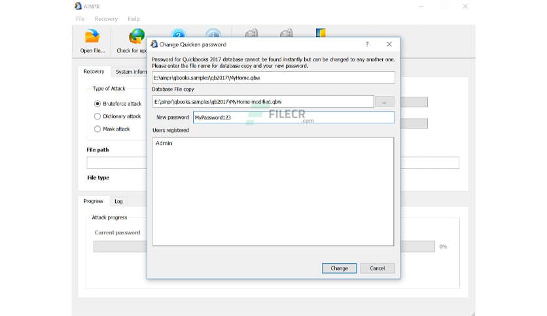The image size is (547, 316).
Task: Select Dictionary attack radio button
Action: [97, 116]
